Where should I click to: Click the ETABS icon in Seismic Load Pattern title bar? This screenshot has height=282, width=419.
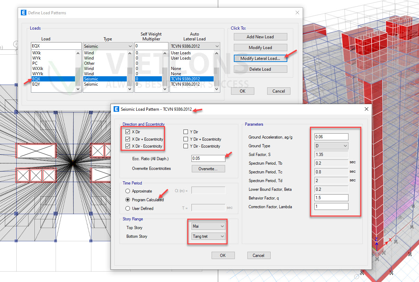[116, 109]
